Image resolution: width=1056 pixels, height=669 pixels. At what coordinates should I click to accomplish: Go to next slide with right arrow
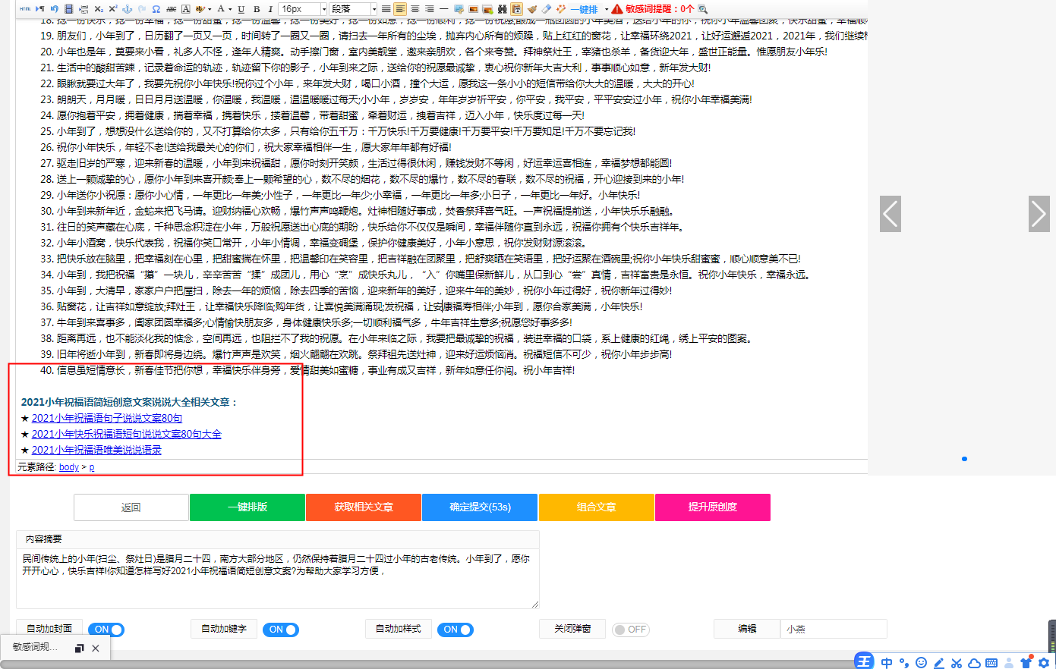click(x=1039, y=213)
